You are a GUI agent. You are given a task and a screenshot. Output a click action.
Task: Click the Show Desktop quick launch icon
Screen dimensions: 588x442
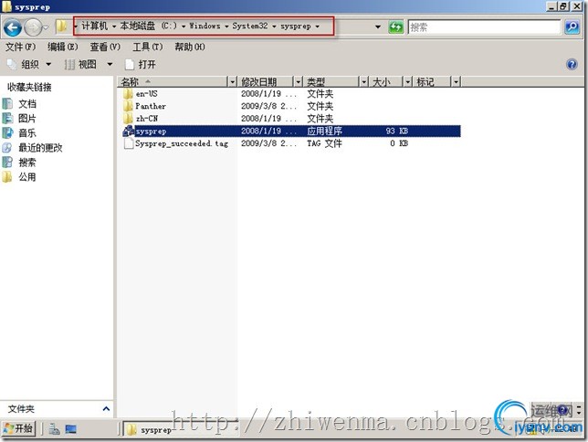click(71, 429)
